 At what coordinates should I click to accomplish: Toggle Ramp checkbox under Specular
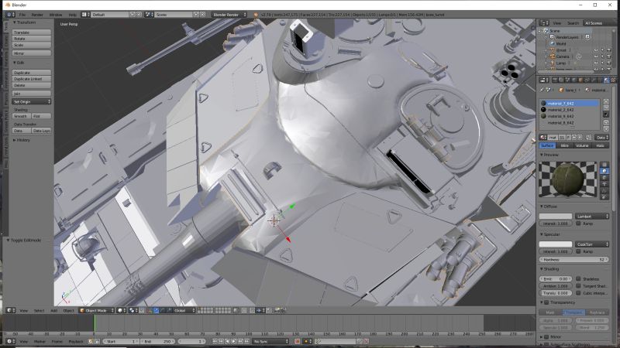[x=578, y=251]
